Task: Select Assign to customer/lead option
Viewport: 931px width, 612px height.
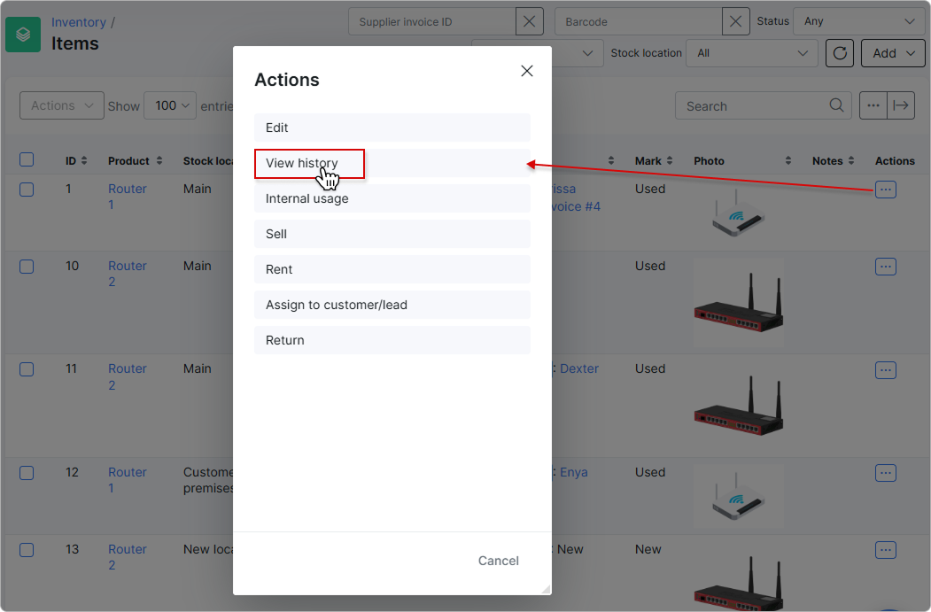Action: tap(392, 305)
